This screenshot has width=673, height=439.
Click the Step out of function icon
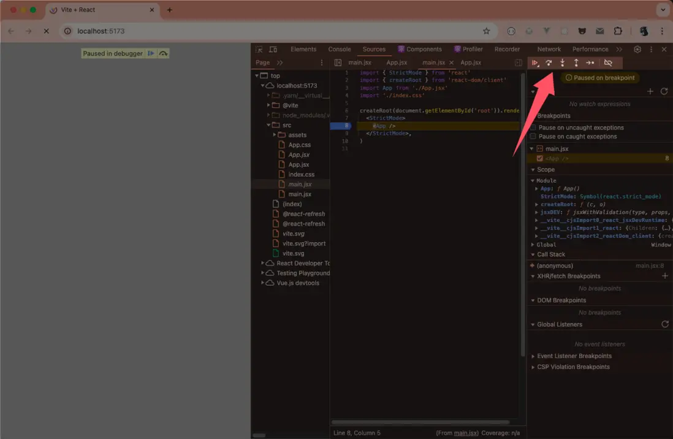576,63
